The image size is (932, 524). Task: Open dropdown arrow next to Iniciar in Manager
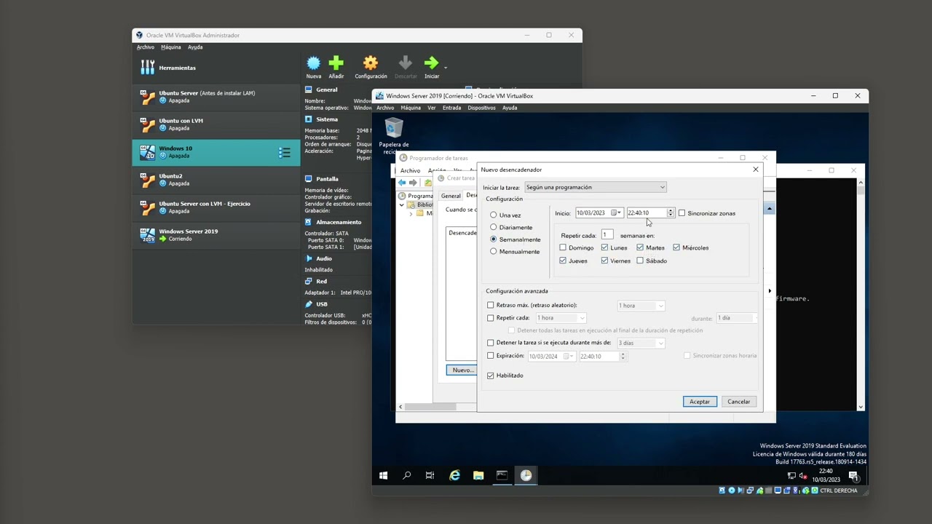[x=445, y=68]
